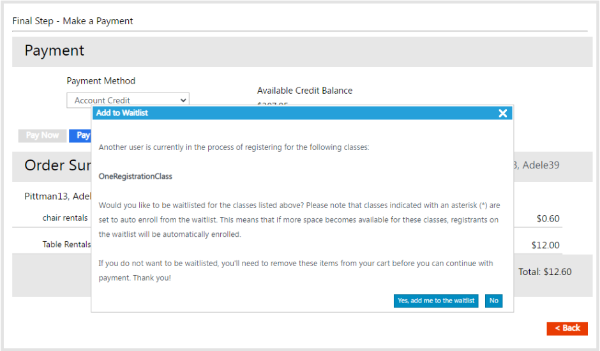The image size is (600, 351).
Task: Click the $12.00 table rentals price
Action: 545,245
